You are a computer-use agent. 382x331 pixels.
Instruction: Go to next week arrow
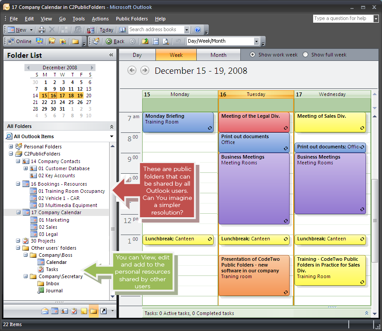145,71
